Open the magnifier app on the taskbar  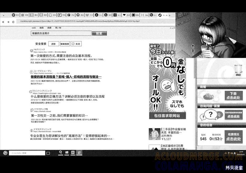(60, 152)
